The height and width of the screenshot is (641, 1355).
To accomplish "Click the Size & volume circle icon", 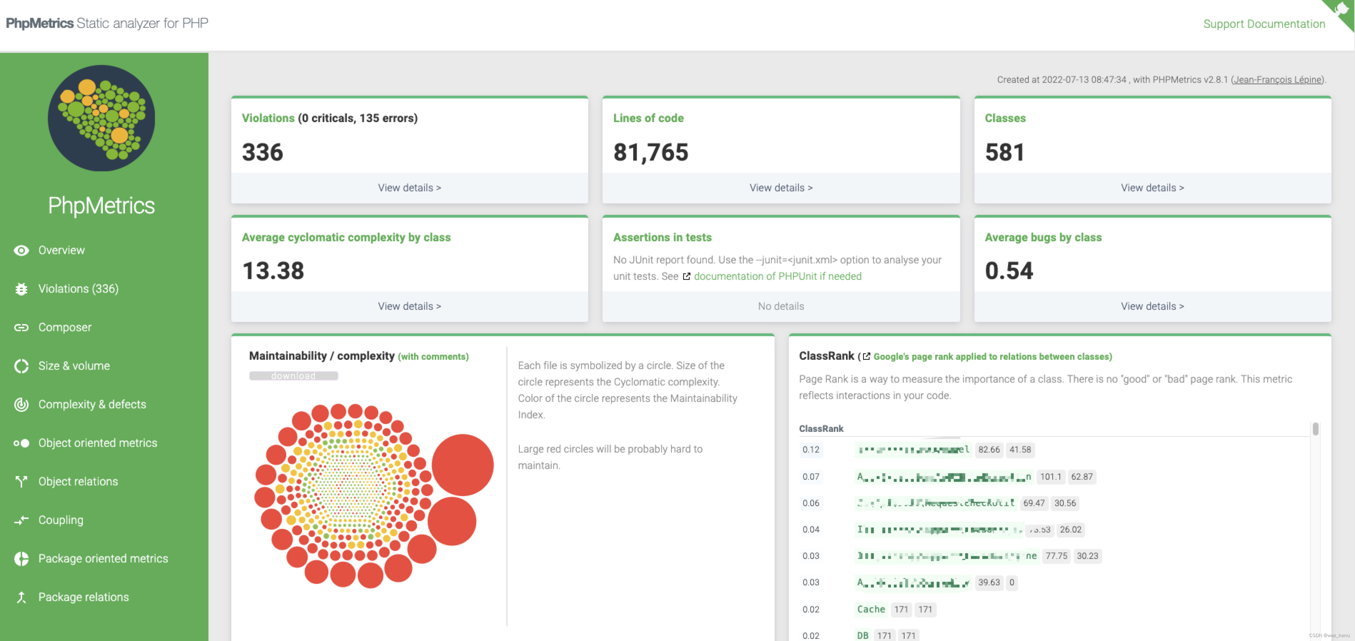I will [x=21, y=366].
